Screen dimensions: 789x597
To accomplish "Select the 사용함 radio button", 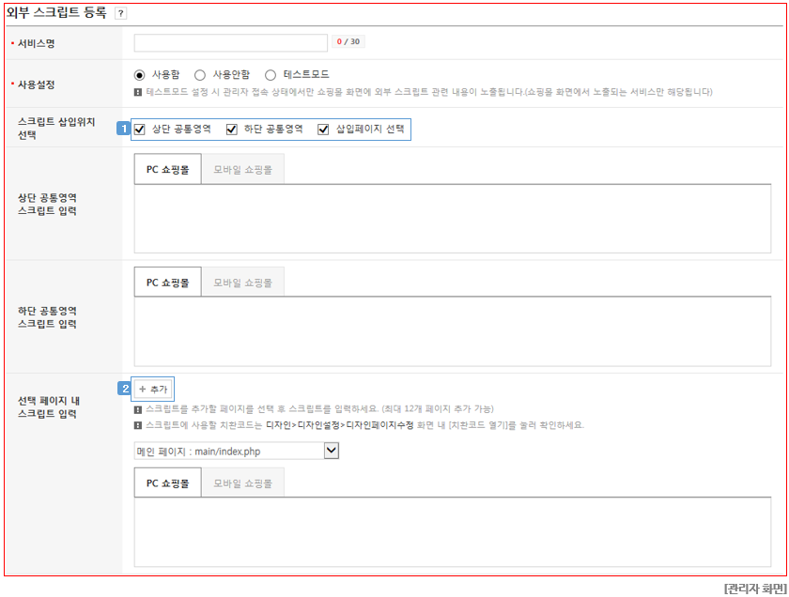I will 139,75.
